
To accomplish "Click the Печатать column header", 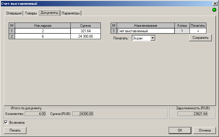I will 198,26.
